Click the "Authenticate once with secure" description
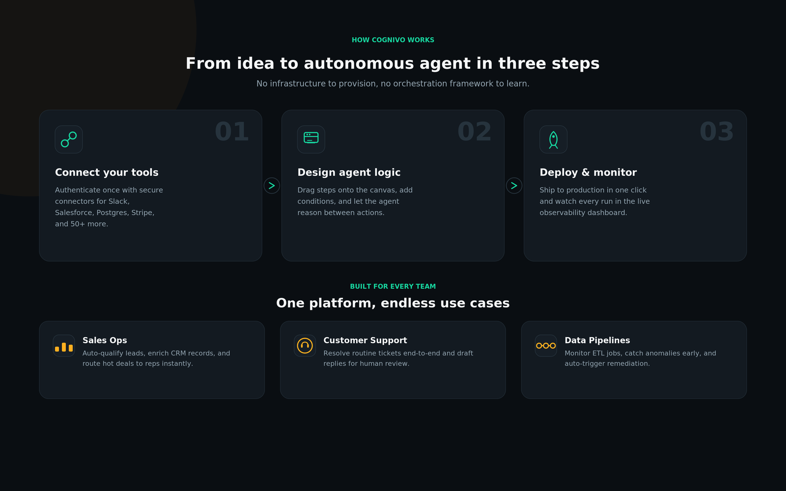 coord(109,207)
